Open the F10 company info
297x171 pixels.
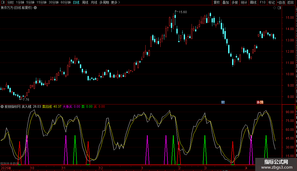[263, 2]
